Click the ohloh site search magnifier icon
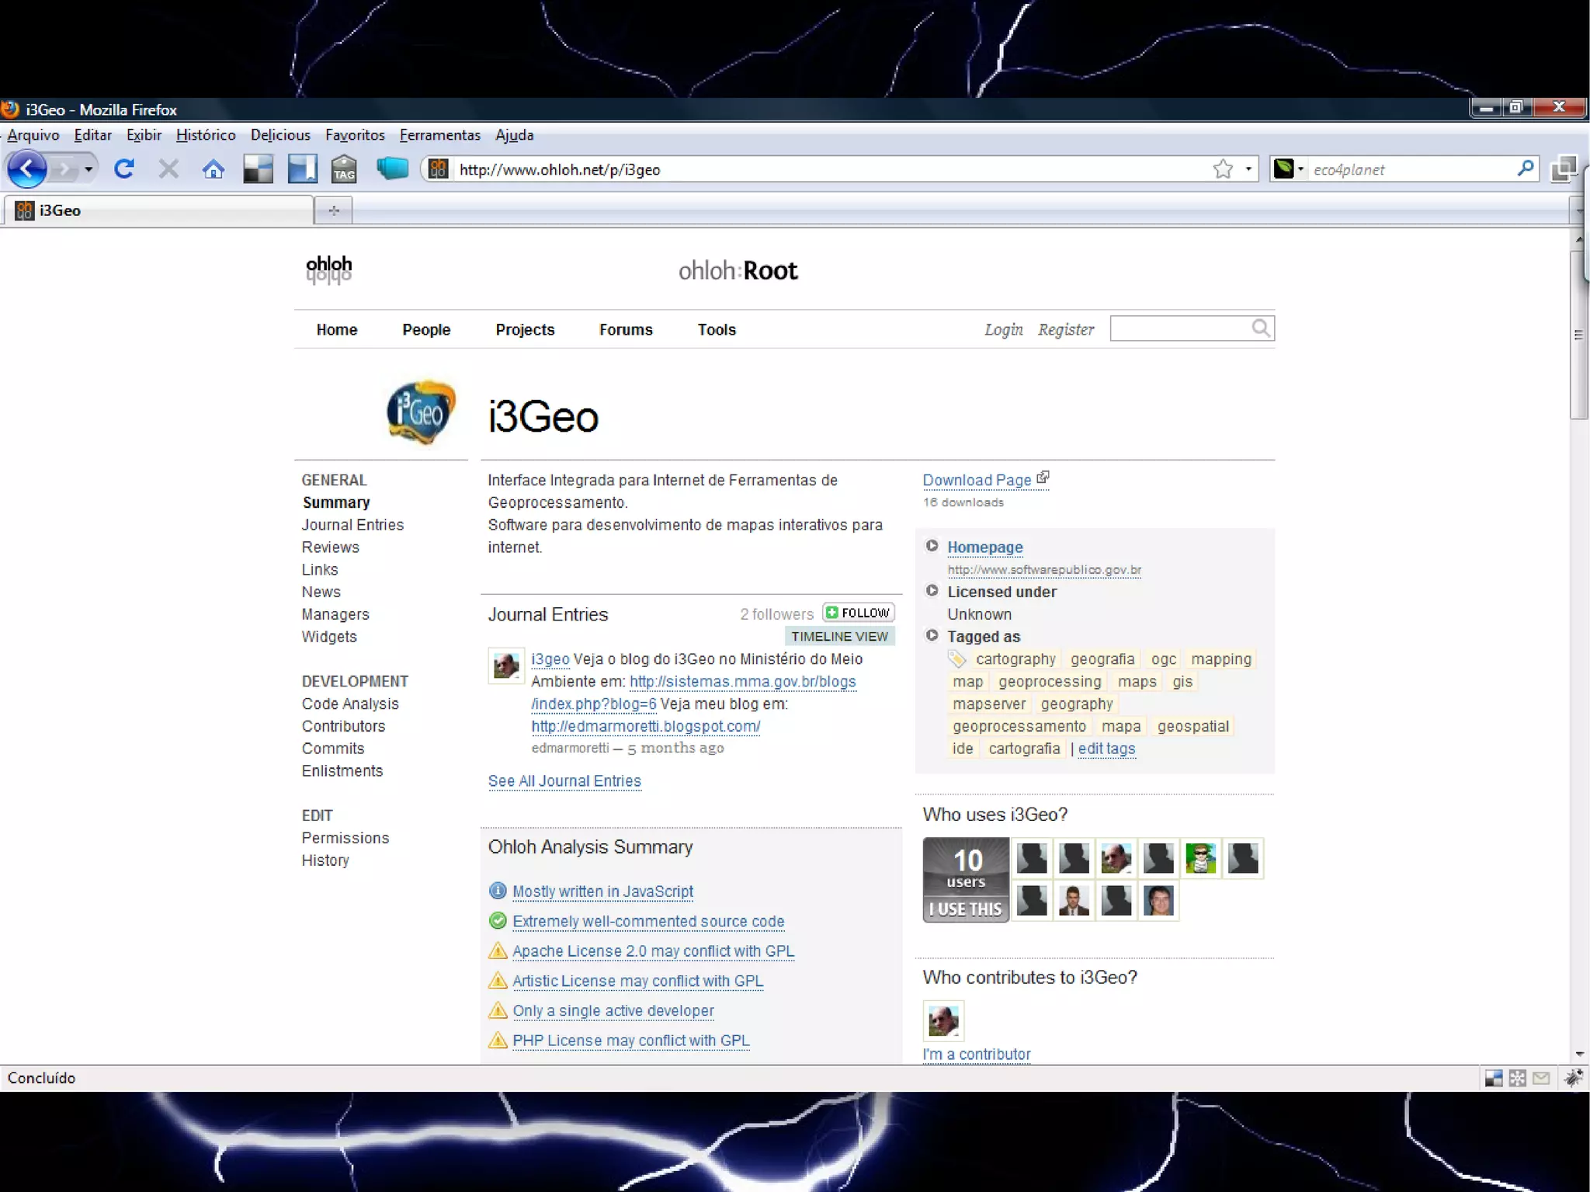Image resolution: width=1590 pixels, height=1192 pixels. point(1261,328)
